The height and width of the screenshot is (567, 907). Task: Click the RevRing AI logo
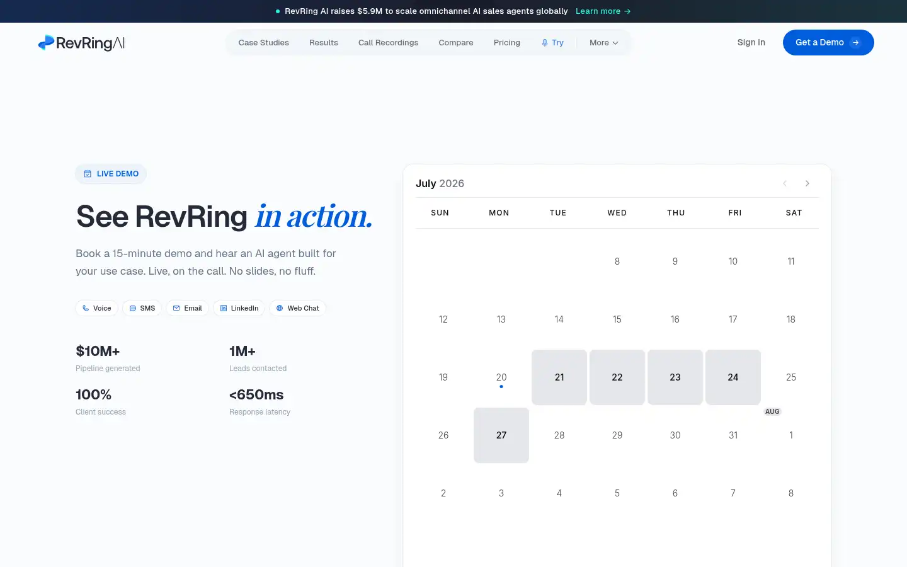[x=82, y=43]
